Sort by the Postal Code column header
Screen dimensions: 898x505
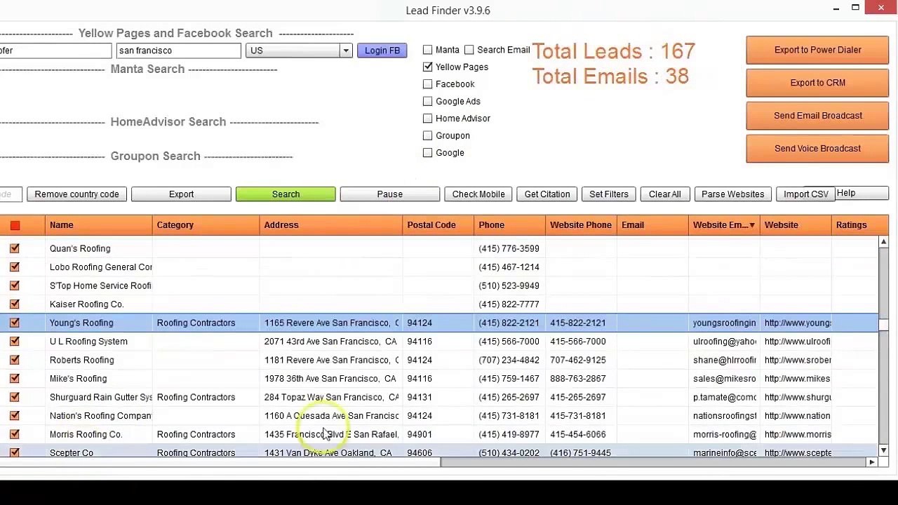(x=438, y=225)
